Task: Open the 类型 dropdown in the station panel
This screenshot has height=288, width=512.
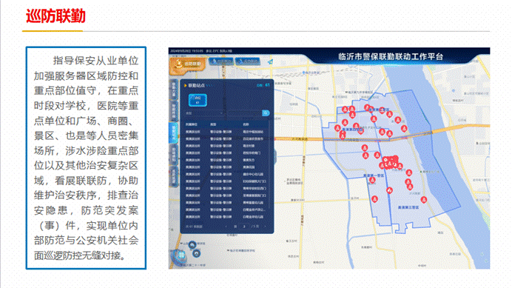Action: (x=204, y=113)
